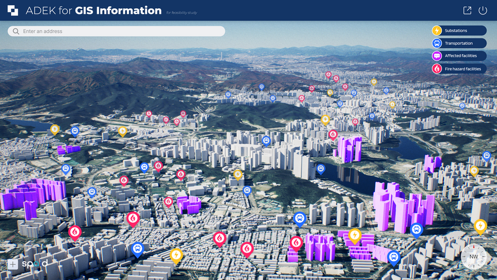Select fire hazard marker touching bottom purple towers
This screenshot has height=280, width=497.
[x=296, y=244]
